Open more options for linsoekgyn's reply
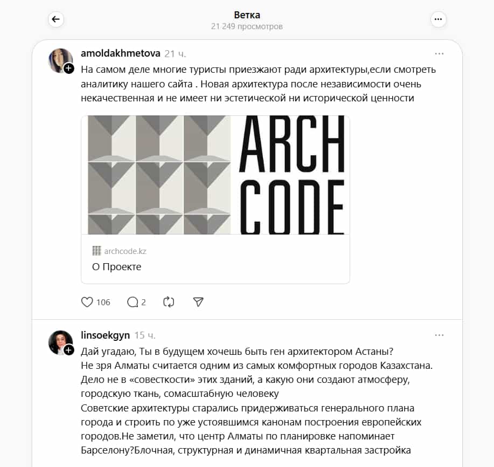 pos(439,335)
